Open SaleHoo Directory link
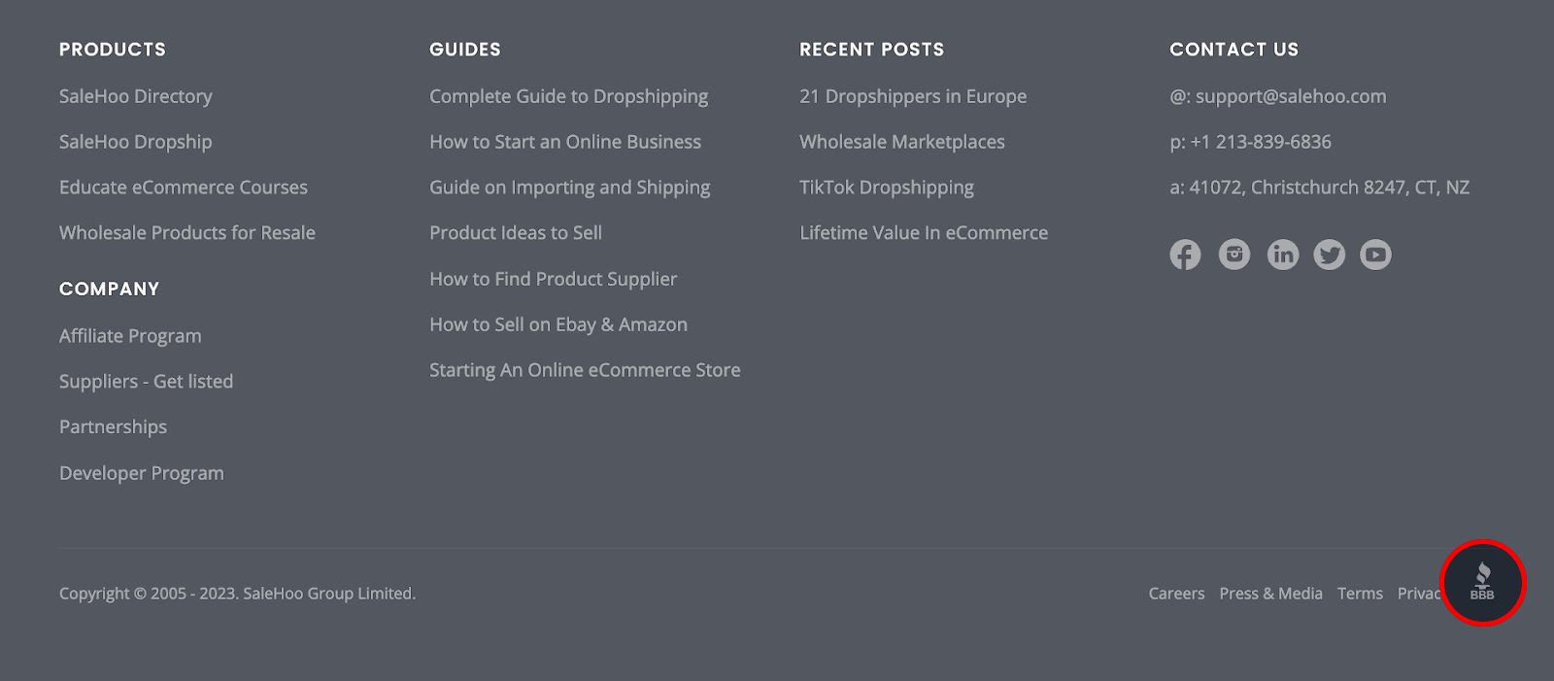Viewport: 1554px width, 681px height. (135, 96)
